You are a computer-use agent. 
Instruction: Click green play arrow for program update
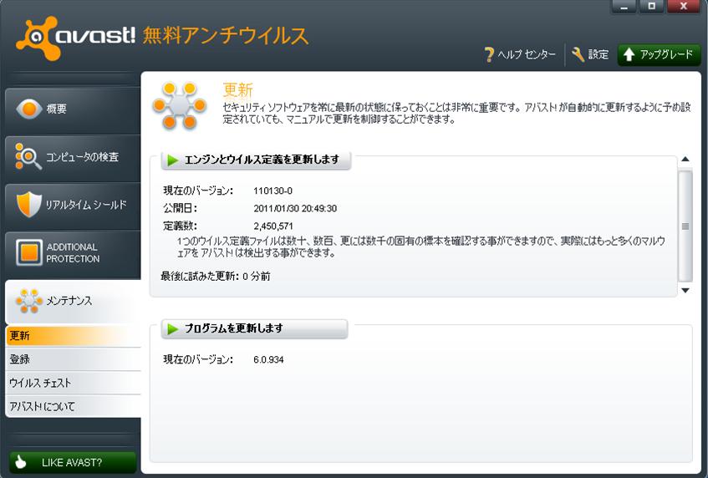[x=172, y=329]
